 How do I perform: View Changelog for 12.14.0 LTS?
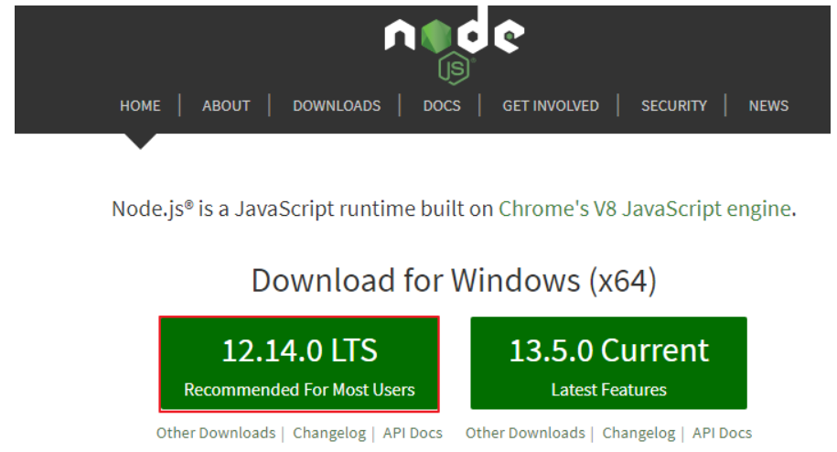[x=329, y=433]
